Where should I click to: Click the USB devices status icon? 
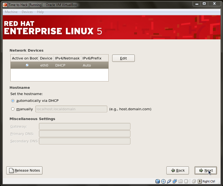pos(169,181)
